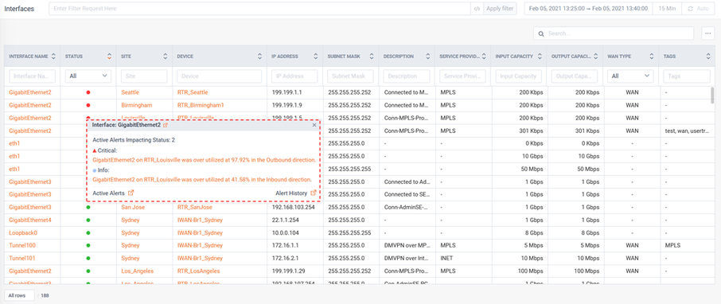
Task: Sort by WAN Type column arrows
Action: (x=652, y=57)
